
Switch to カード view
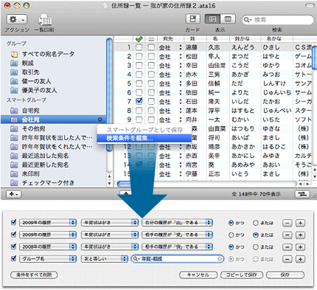pyautogui.click(x=192, y=19)
